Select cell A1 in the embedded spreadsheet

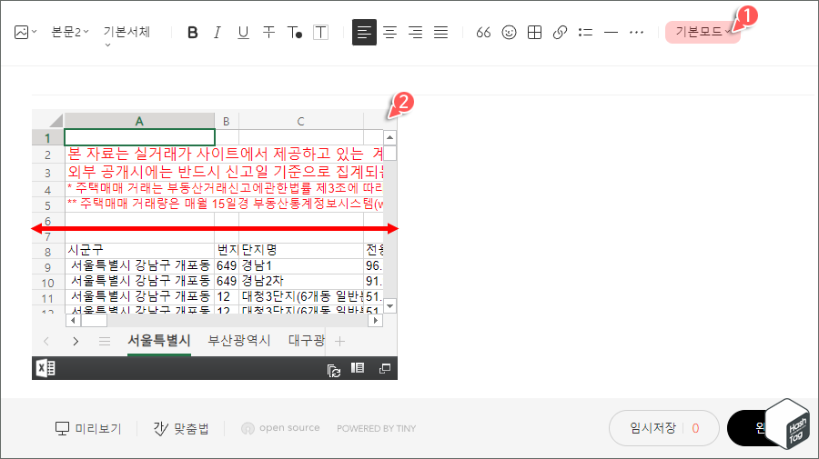coord(139,137)
